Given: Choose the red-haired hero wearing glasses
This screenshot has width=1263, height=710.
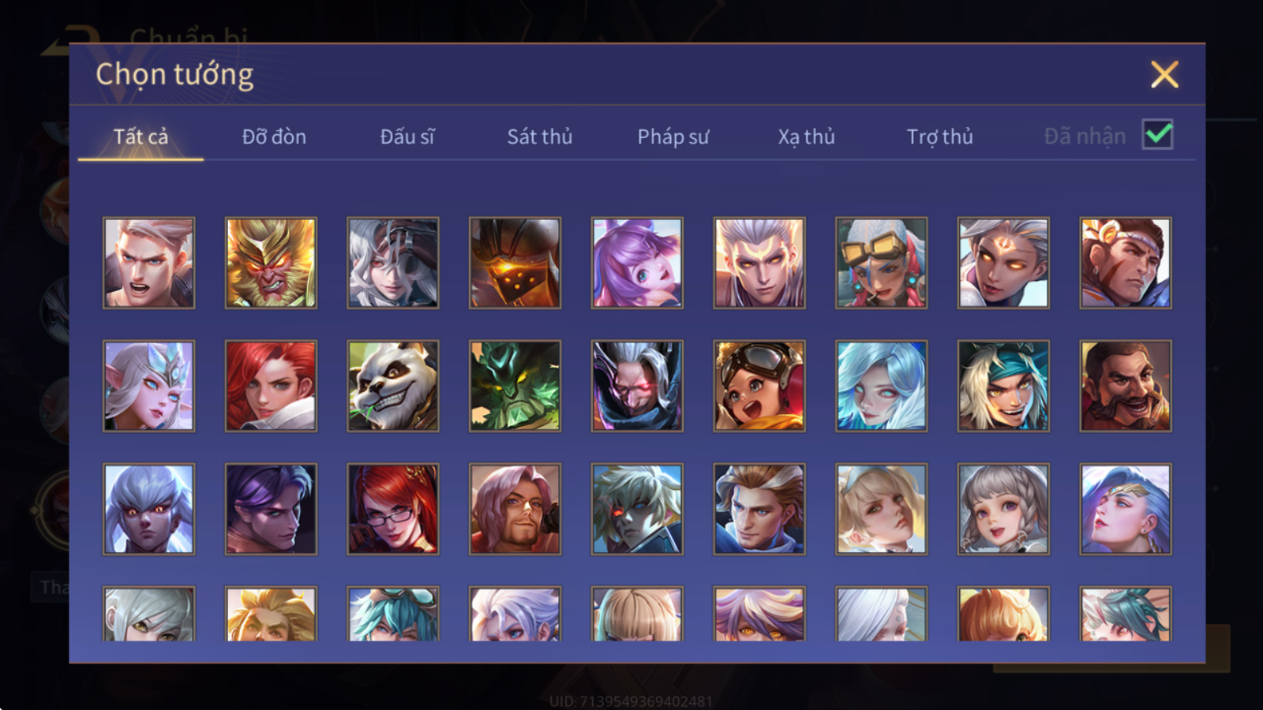Looking at the screenshot, I should coord(392,509).
